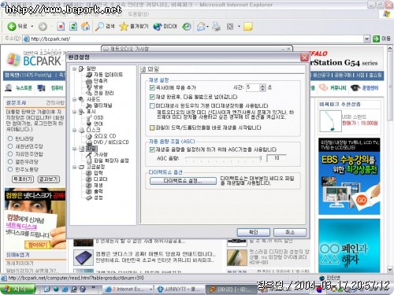
Task: Collapse the 고급설정 tree node
Action: [75, 167]
